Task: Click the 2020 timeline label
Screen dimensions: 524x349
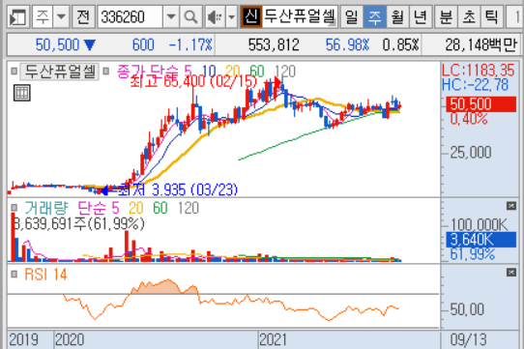Action: click(70, 340)
